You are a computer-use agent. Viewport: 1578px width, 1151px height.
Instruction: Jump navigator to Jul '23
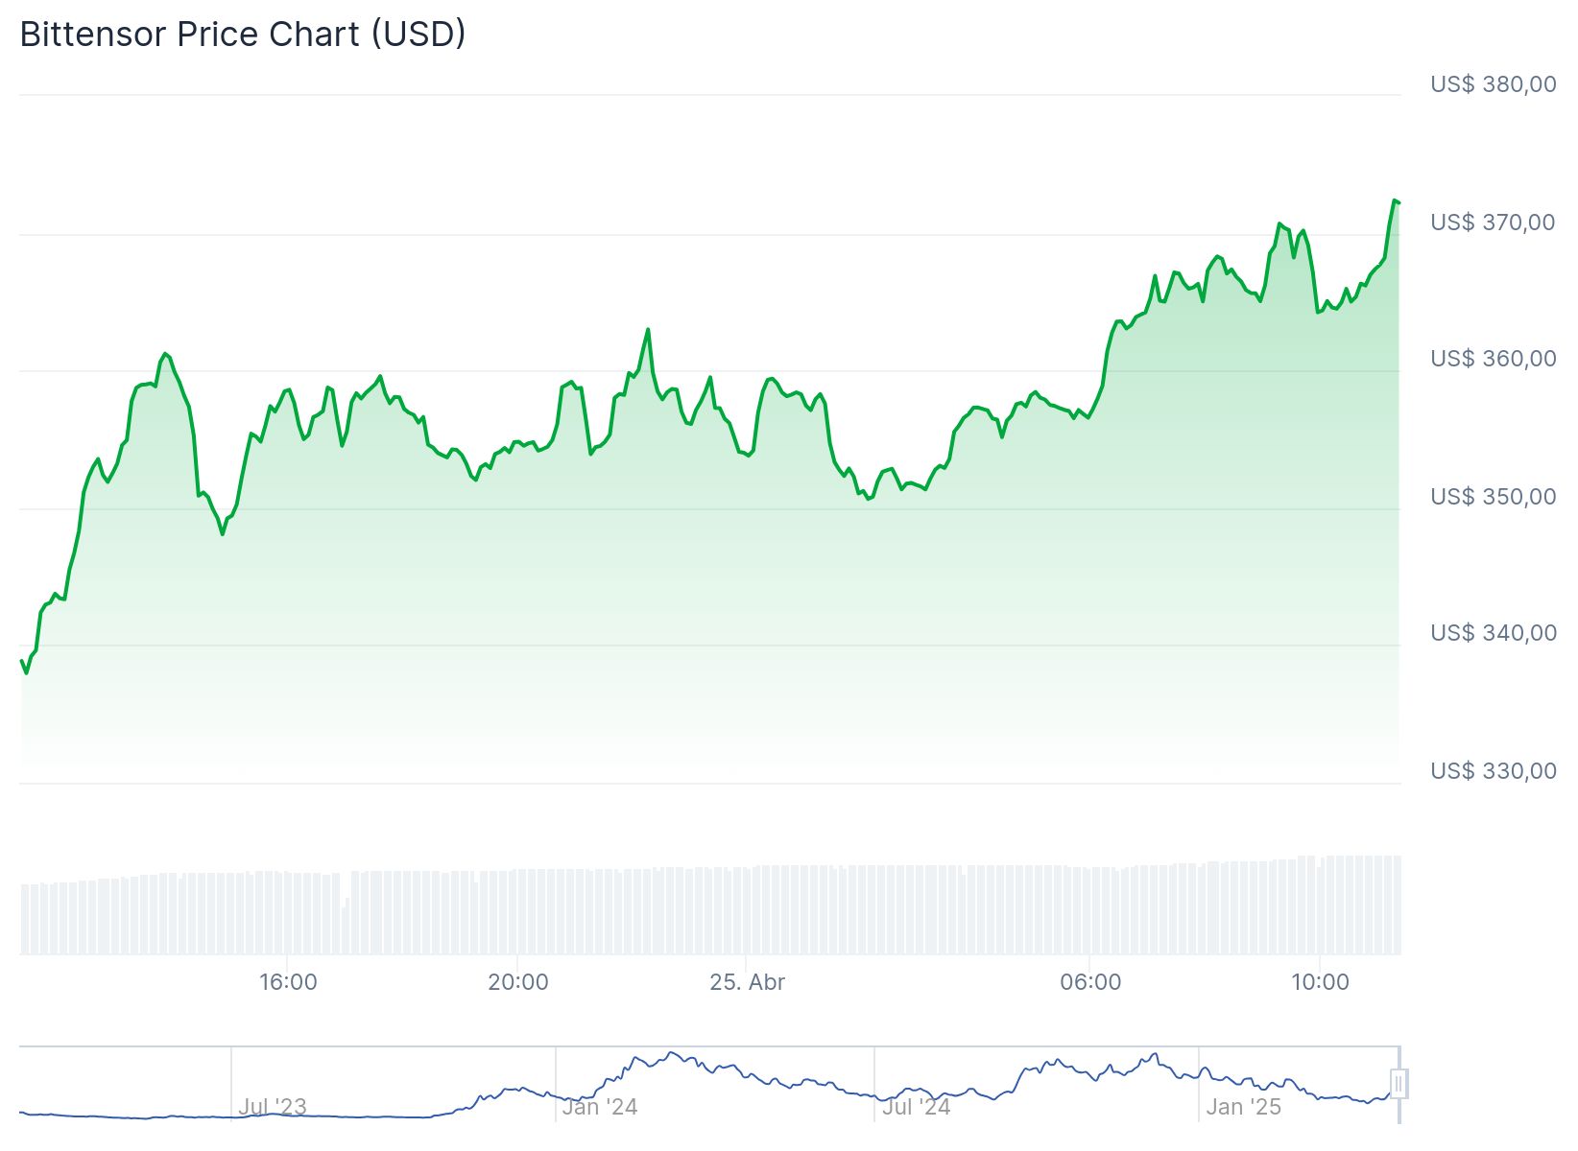coord(273,1107)
